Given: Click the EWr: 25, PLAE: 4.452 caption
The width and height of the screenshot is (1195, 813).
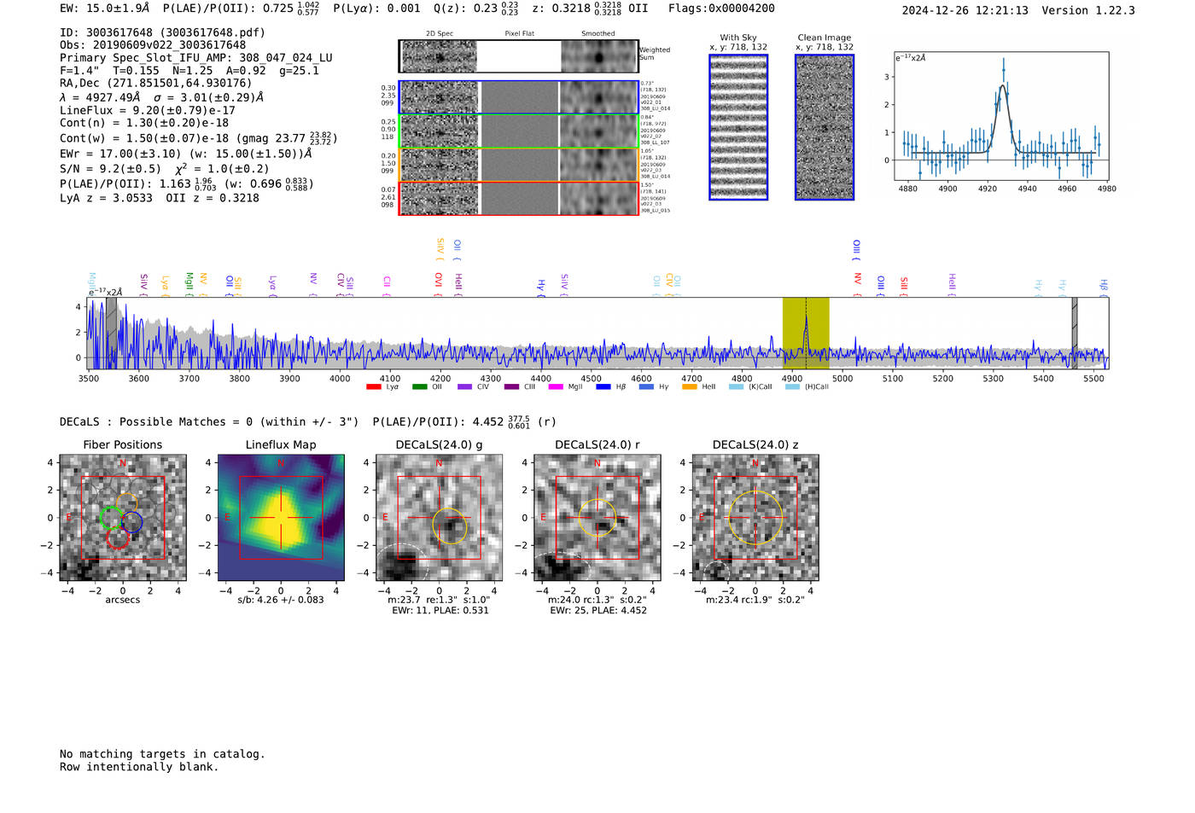Looking at the screenshot, I should pyautogui.click(x=598, y=611).
